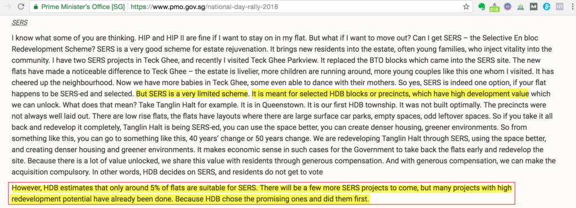Open the blue-green bars extension icon

(520, 7)
